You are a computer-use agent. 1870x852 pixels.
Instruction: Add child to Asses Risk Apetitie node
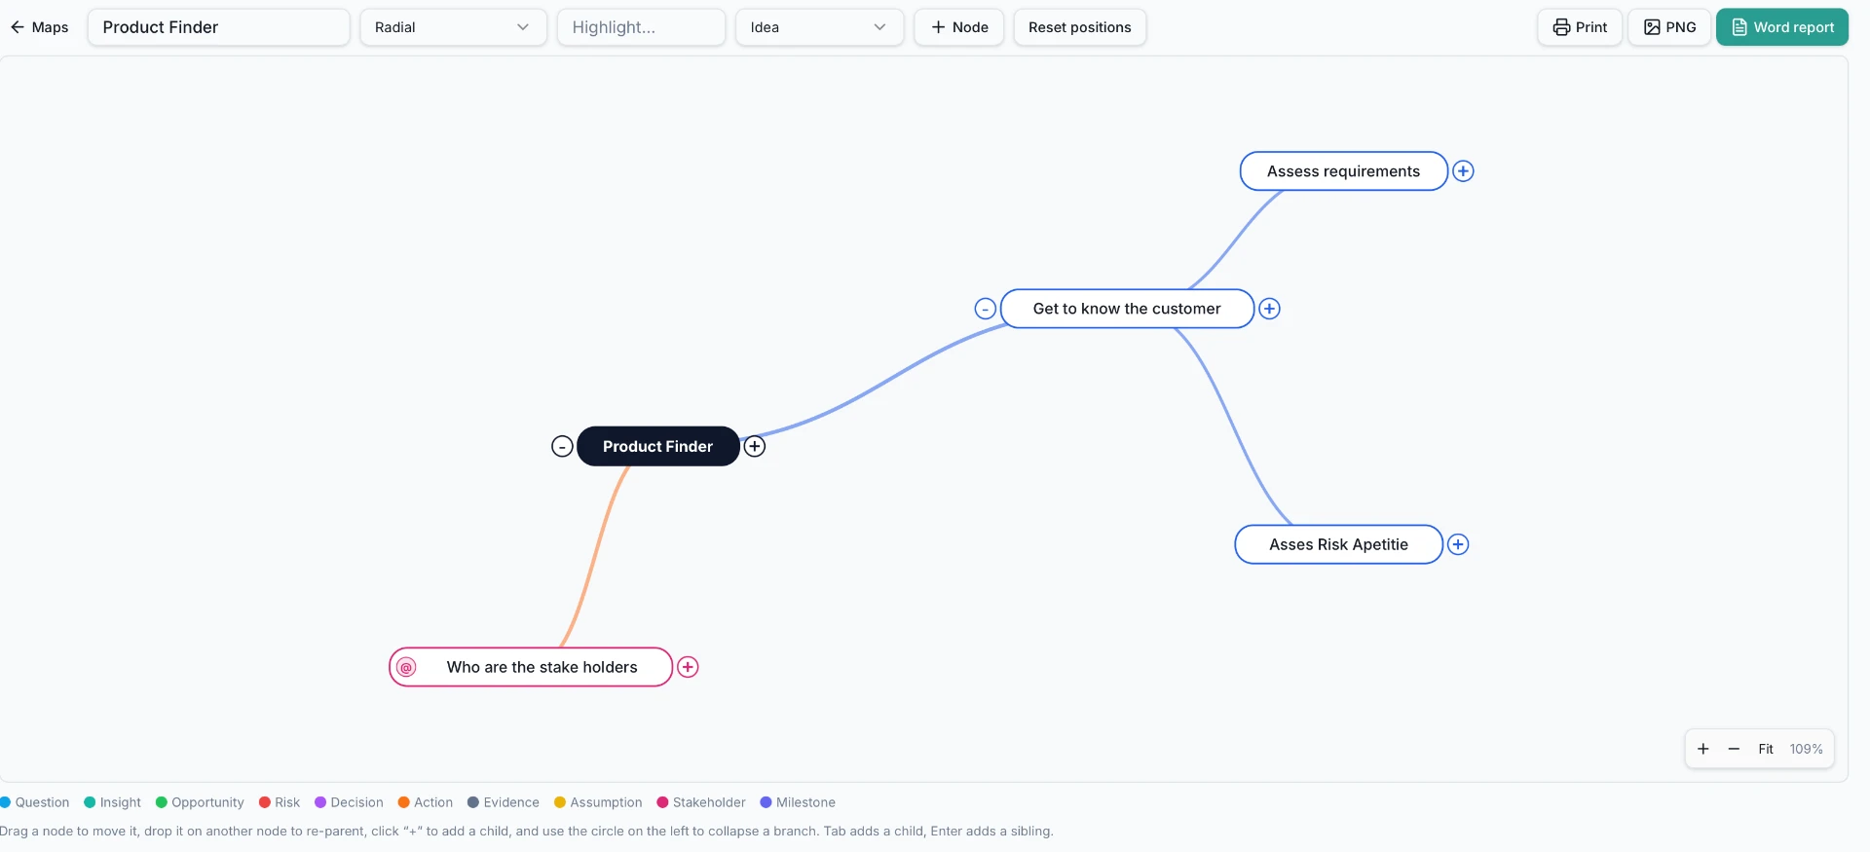coord(1458,544)
